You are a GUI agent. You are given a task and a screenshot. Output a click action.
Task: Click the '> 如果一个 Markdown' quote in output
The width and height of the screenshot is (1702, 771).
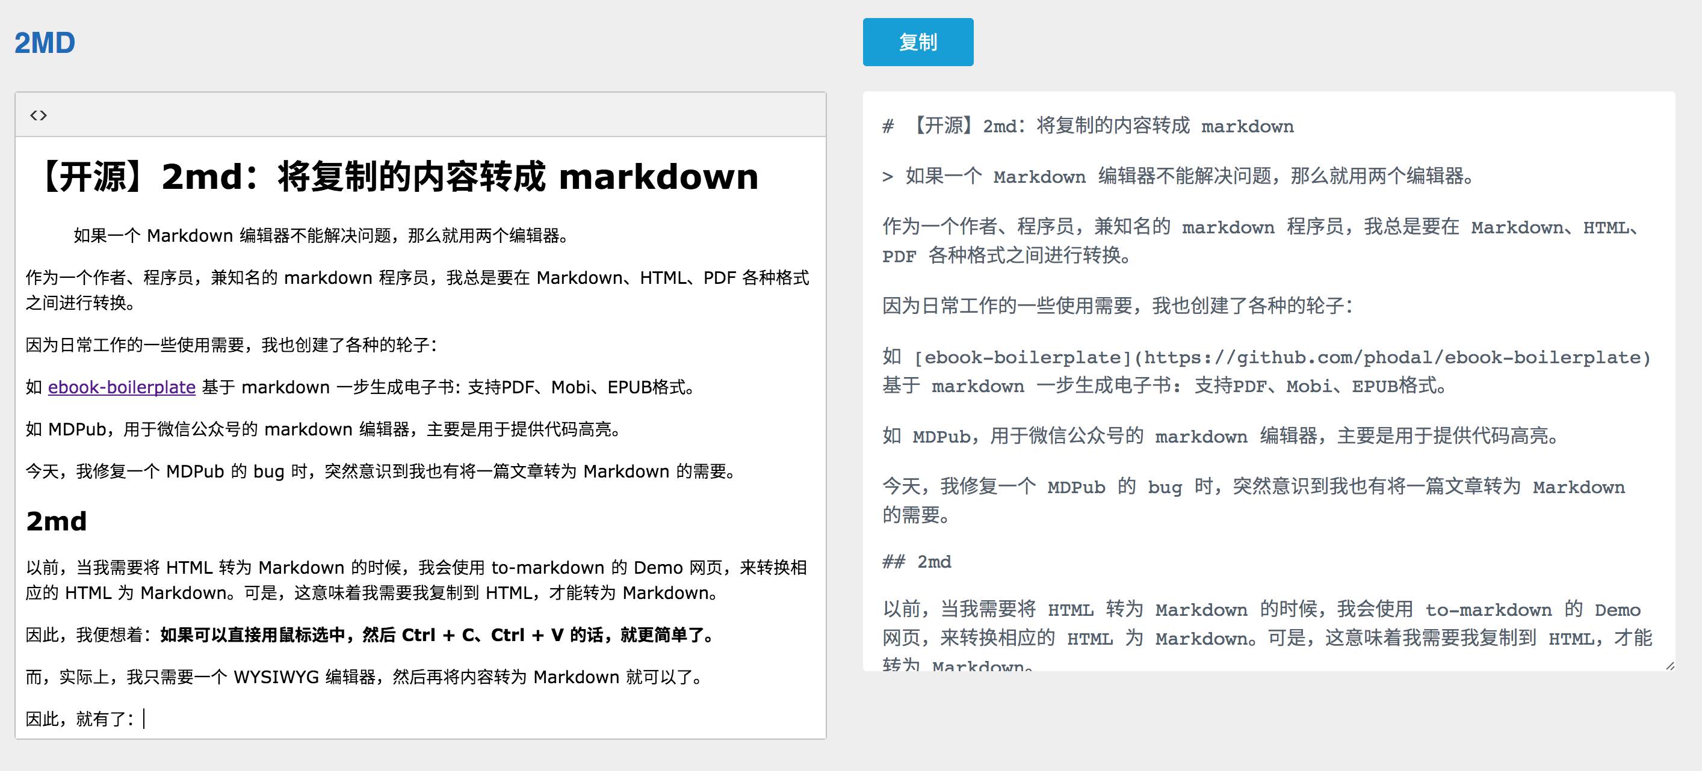(1179, 176)
